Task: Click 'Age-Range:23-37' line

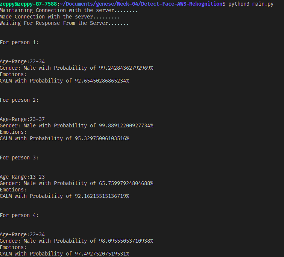Action: pos(22,119)
